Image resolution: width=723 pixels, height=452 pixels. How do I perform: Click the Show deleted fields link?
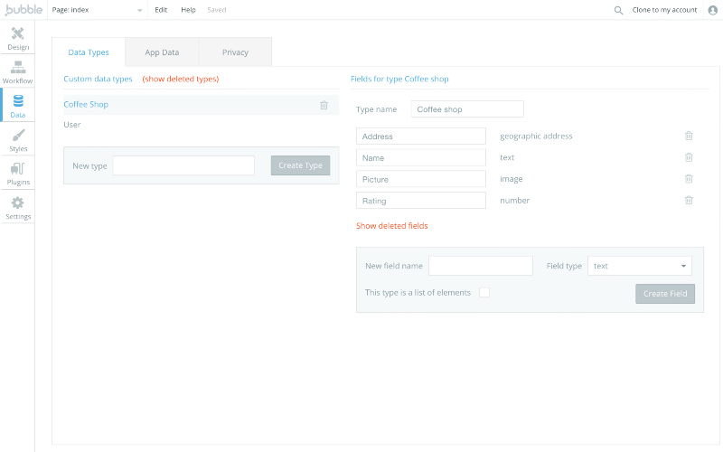coord(391,226)
